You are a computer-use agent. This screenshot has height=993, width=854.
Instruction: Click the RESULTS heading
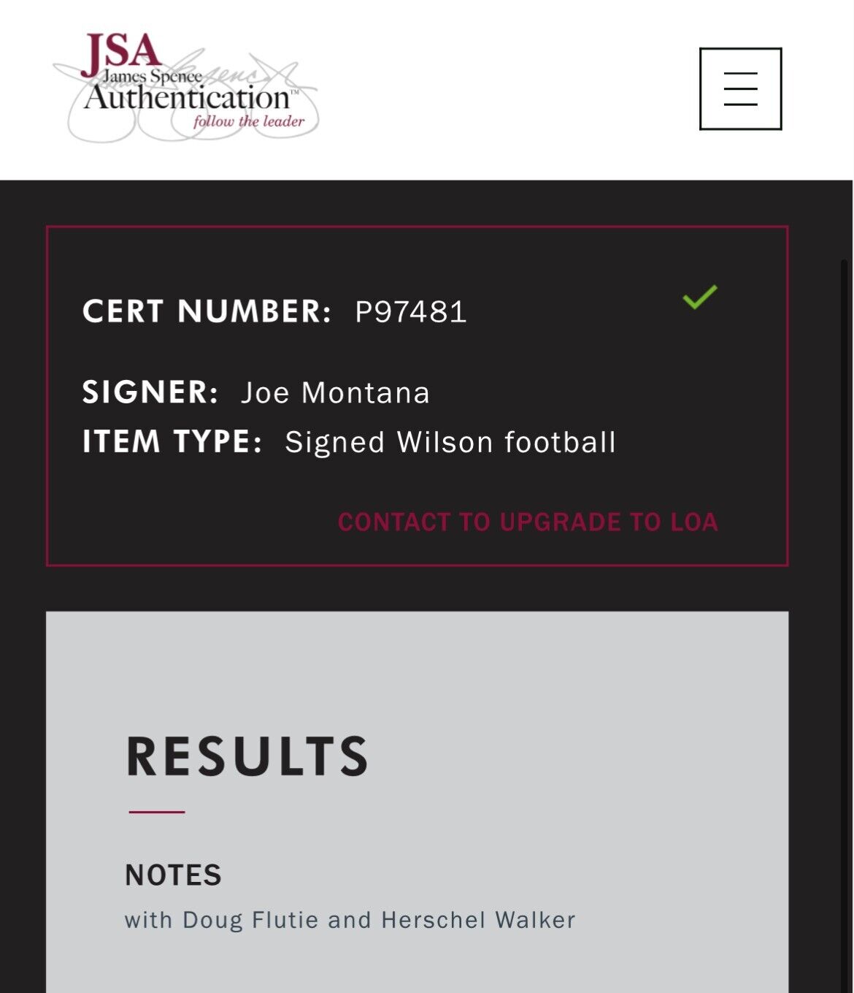click(247, 756)
